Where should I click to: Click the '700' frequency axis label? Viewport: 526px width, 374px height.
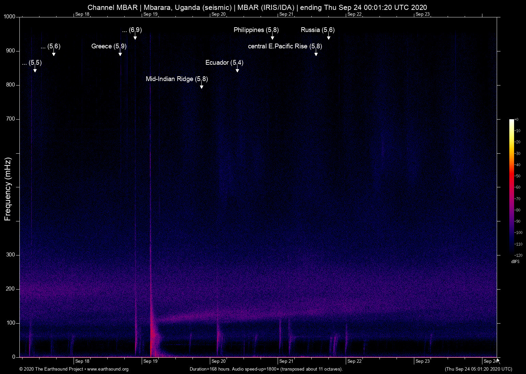(11, 119)
